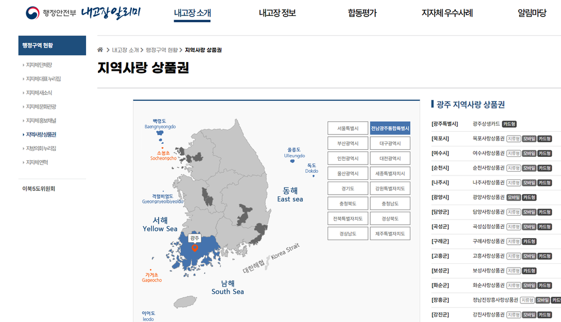Select 지역사랑상품권 in the sidebar

click(41, 135)
